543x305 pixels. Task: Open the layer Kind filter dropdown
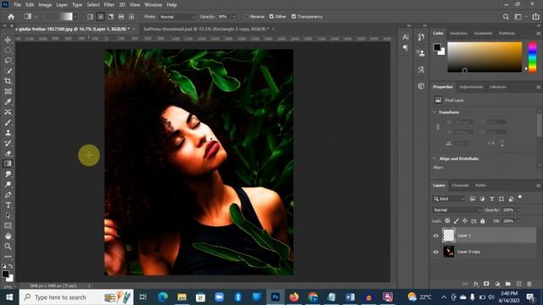click(x=449, y=199)
